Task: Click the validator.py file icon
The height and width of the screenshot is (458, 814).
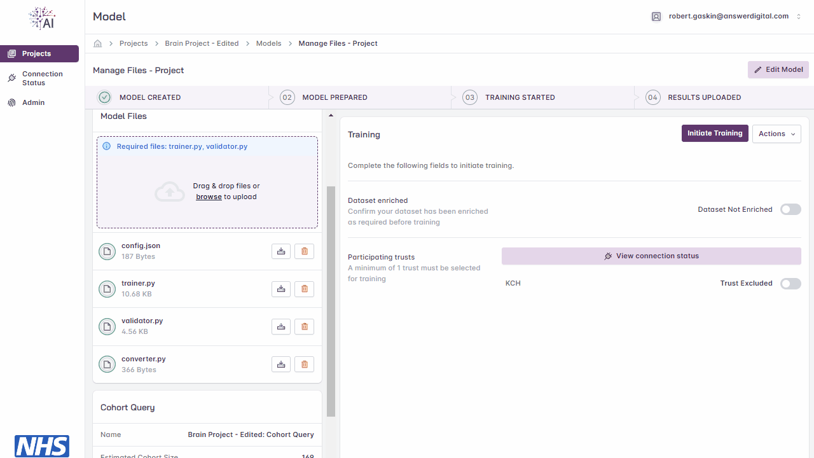Action: pyautogui.click(x=107, y=326)
